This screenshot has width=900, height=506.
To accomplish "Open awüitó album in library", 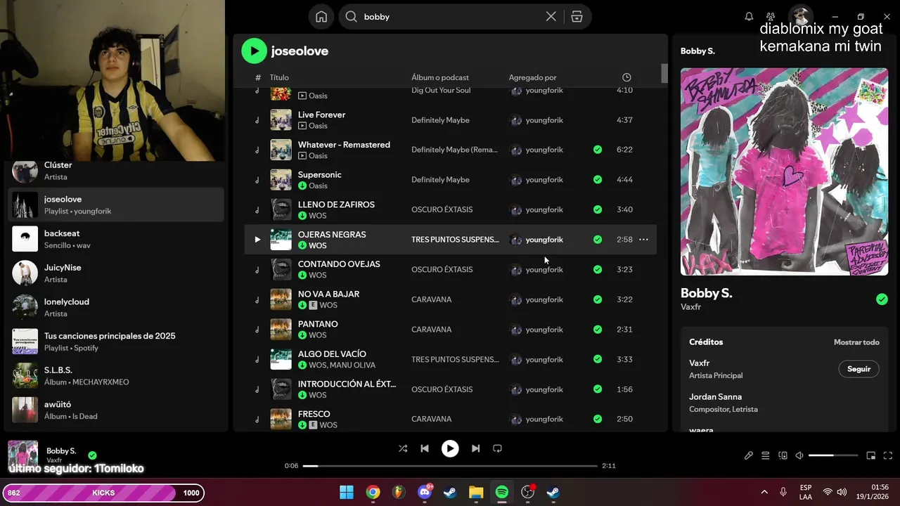I will tap(117, 410).
